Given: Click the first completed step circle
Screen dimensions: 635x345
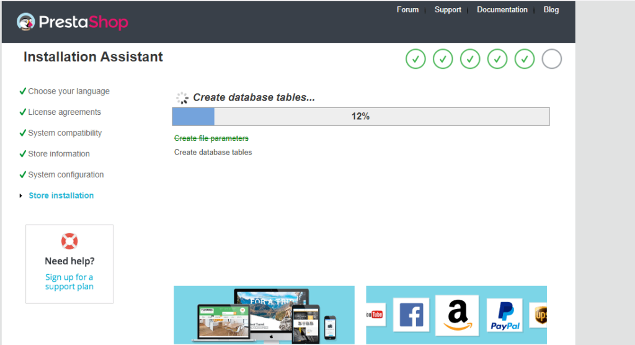Looking at the screenshot, I should coord(415,59).
